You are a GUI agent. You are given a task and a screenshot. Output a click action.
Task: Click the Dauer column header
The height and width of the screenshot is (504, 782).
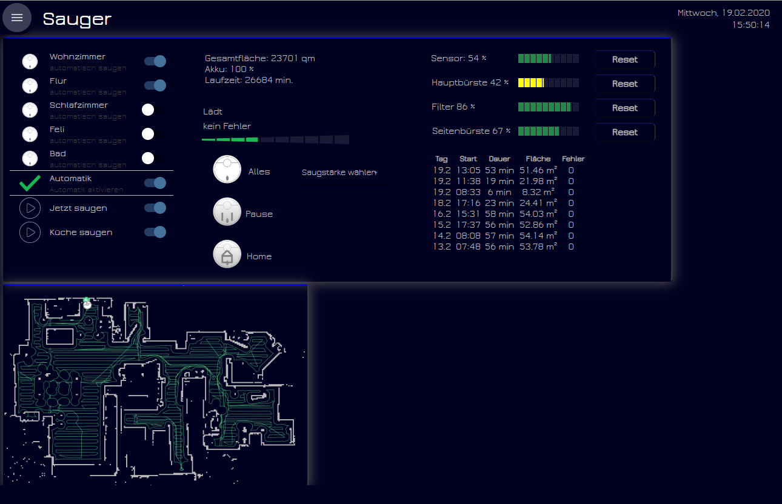pos(500,159)
